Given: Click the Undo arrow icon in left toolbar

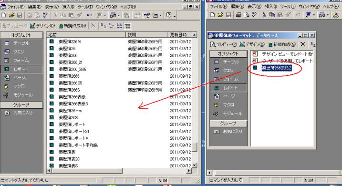Looking at the screenshot, I should [89, 15].
